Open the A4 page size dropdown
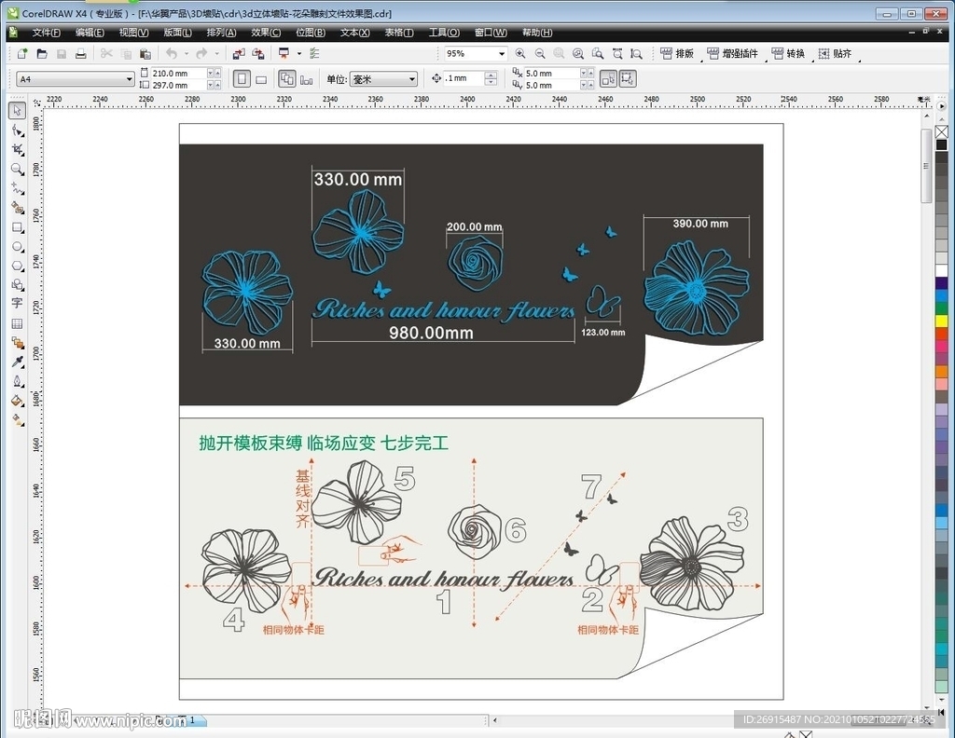This screenshot has height=738, width=955. coord(129,79)
